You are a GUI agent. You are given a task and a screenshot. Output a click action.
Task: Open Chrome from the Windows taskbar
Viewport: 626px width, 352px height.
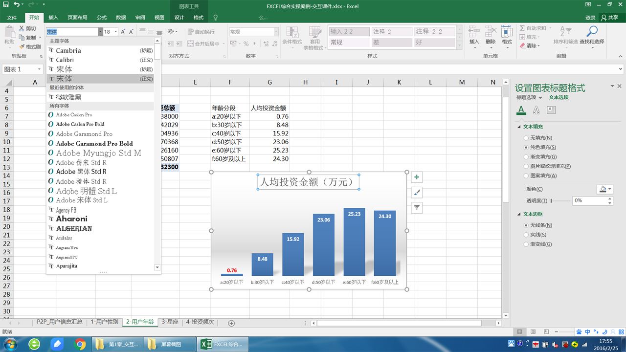click(x=80, y=344)
